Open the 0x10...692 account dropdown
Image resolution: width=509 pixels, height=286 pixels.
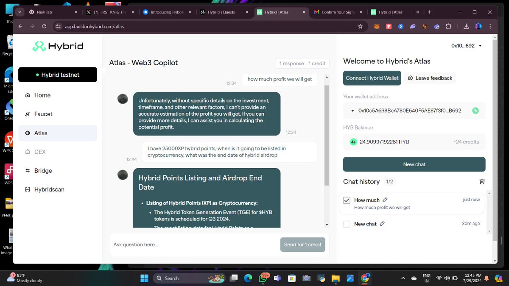[x=467, y=46]
